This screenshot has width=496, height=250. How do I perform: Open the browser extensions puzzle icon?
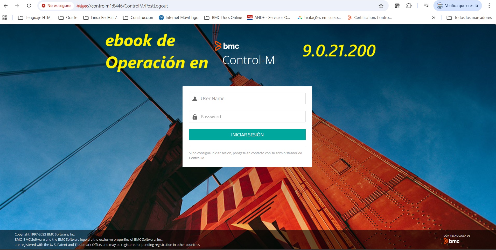point(409,5)
